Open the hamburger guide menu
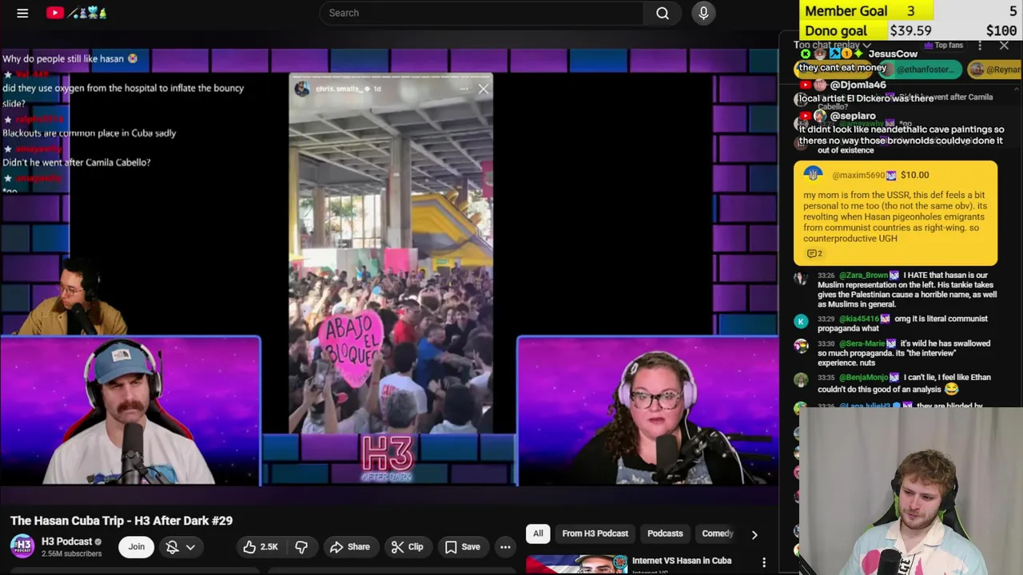 pos(22,13)
